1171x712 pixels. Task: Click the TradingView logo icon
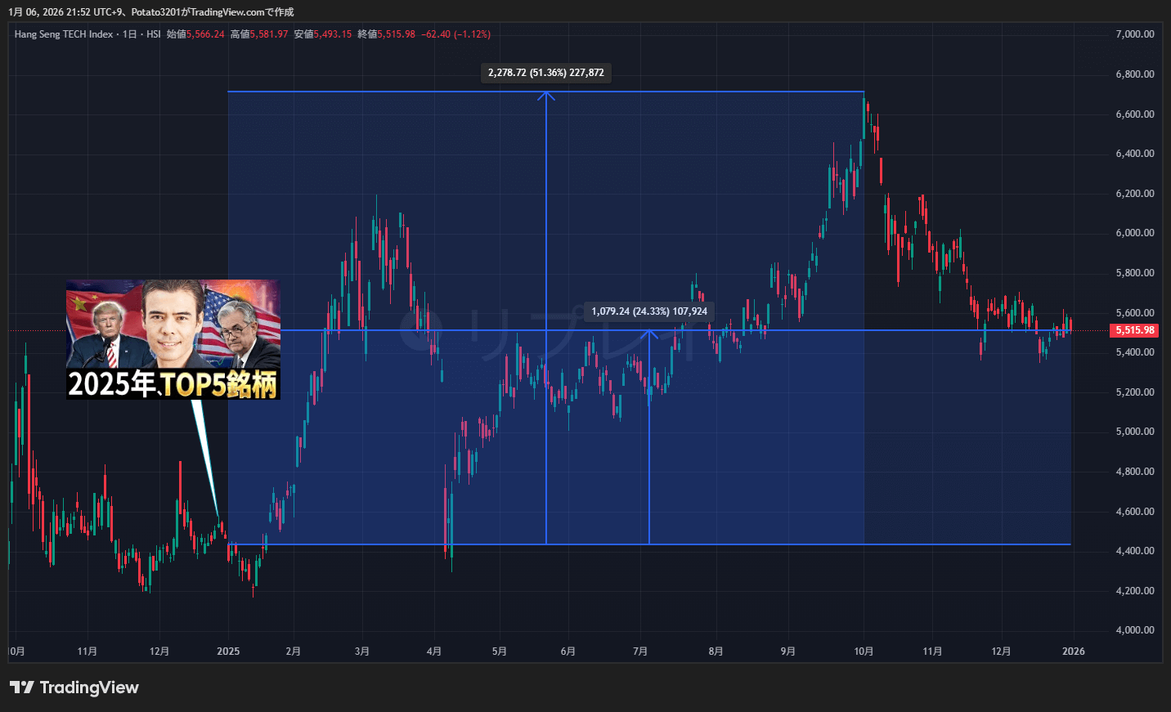coord(22,687)
